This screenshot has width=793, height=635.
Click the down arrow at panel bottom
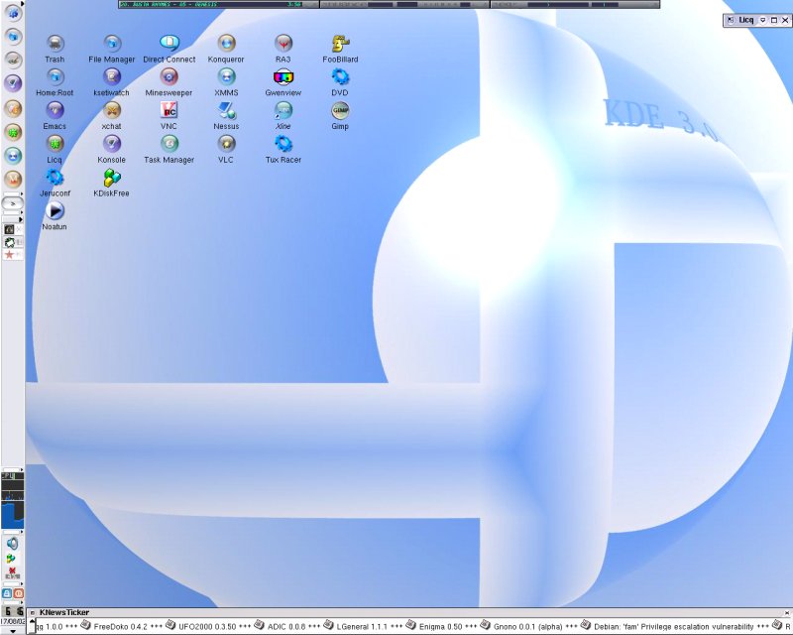12,631
